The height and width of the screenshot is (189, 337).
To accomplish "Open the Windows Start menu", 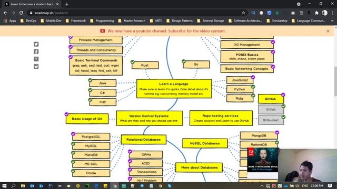I will pyautogui.click(x=4, y=185).
